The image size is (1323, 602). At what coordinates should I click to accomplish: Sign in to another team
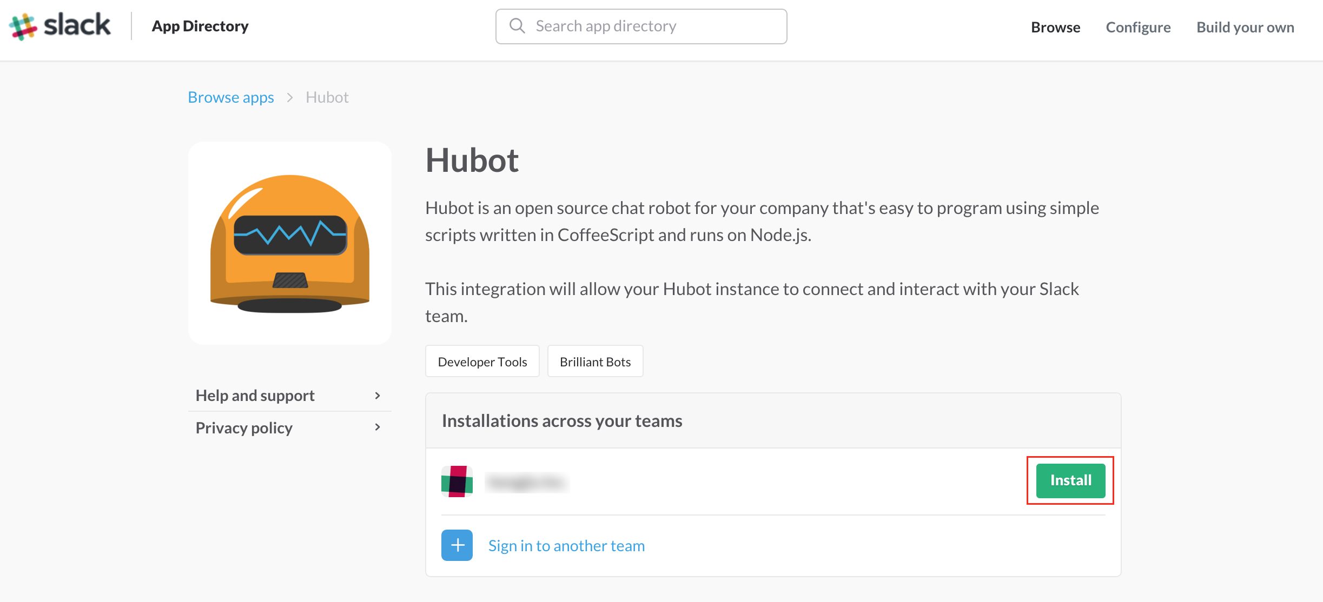(566, 545)
